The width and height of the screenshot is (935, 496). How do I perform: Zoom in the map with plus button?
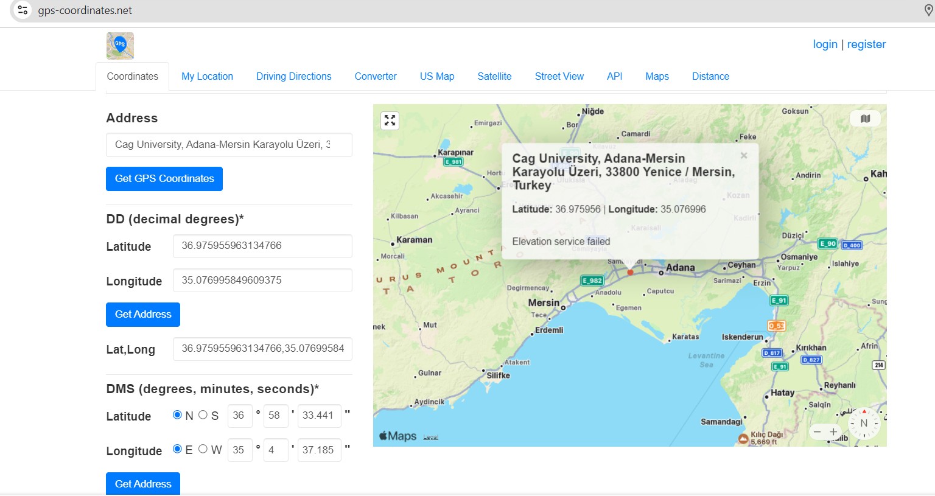[x=833, y=431]
